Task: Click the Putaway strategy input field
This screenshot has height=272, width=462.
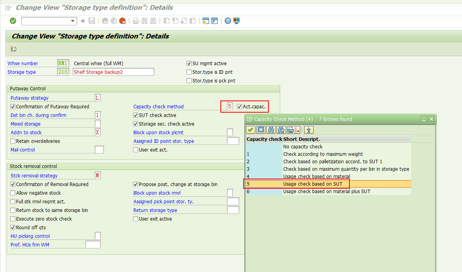Action: [98, 98]
